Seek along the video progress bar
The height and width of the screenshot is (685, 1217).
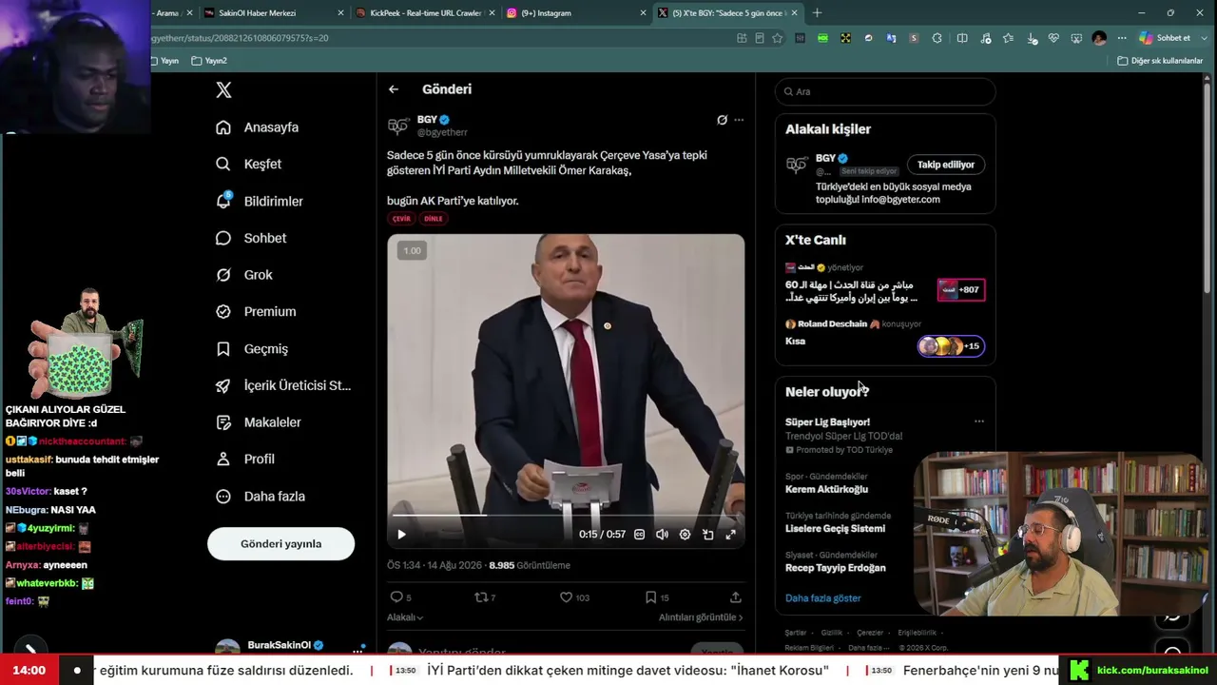point(565,515)
